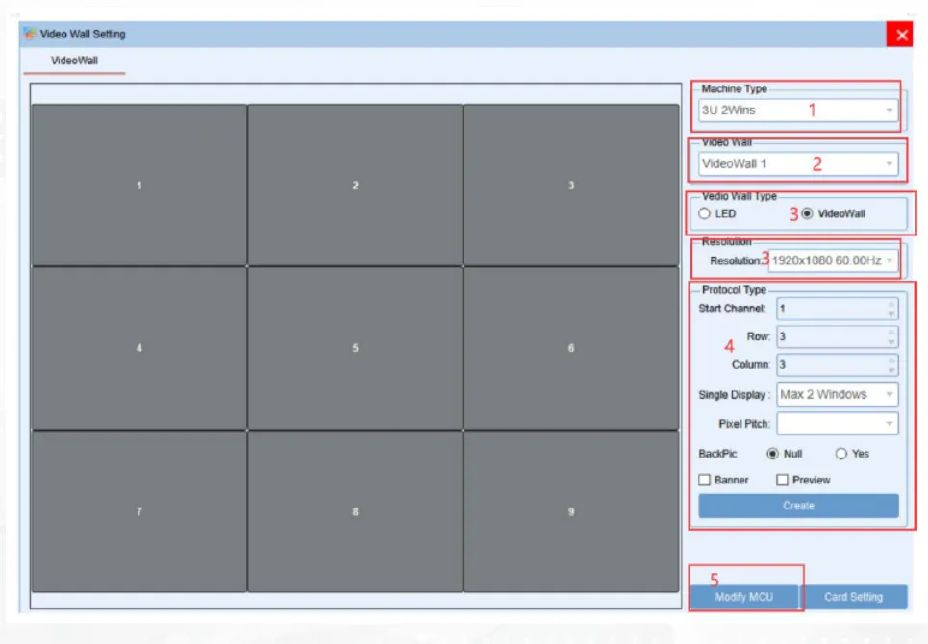Select video wall screen 5

[355, 348]
